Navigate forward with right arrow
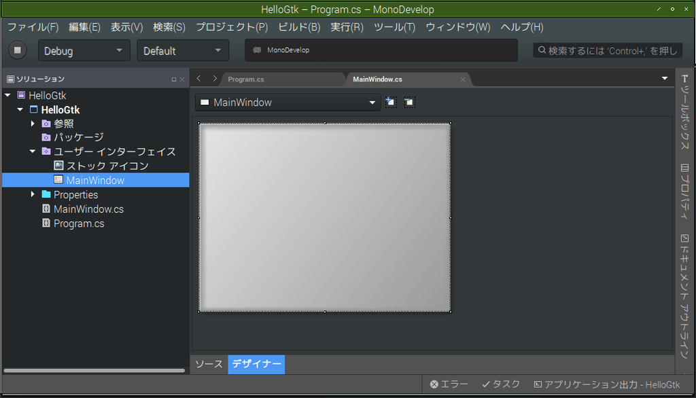696x398 pixels. click(215, 79)
